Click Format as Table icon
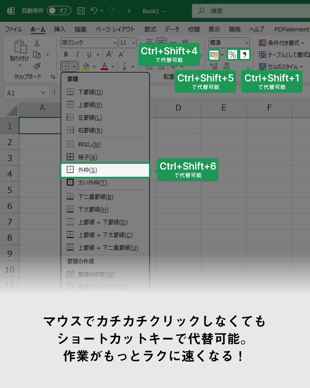The image size is (310, 388). 263,55
